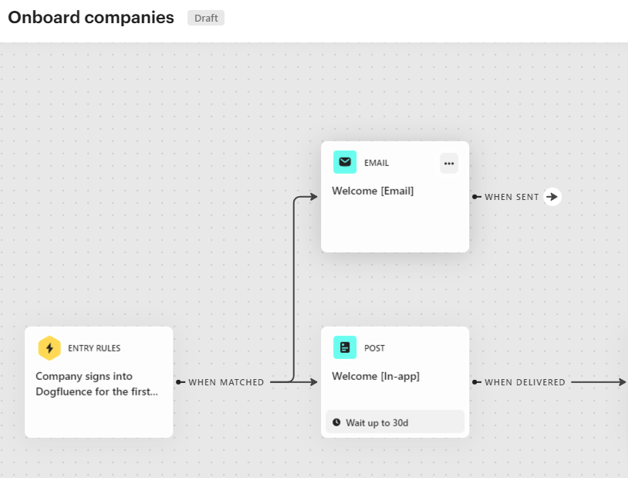
Task: Click the envelope icon on the Email block
Action: 345,162
